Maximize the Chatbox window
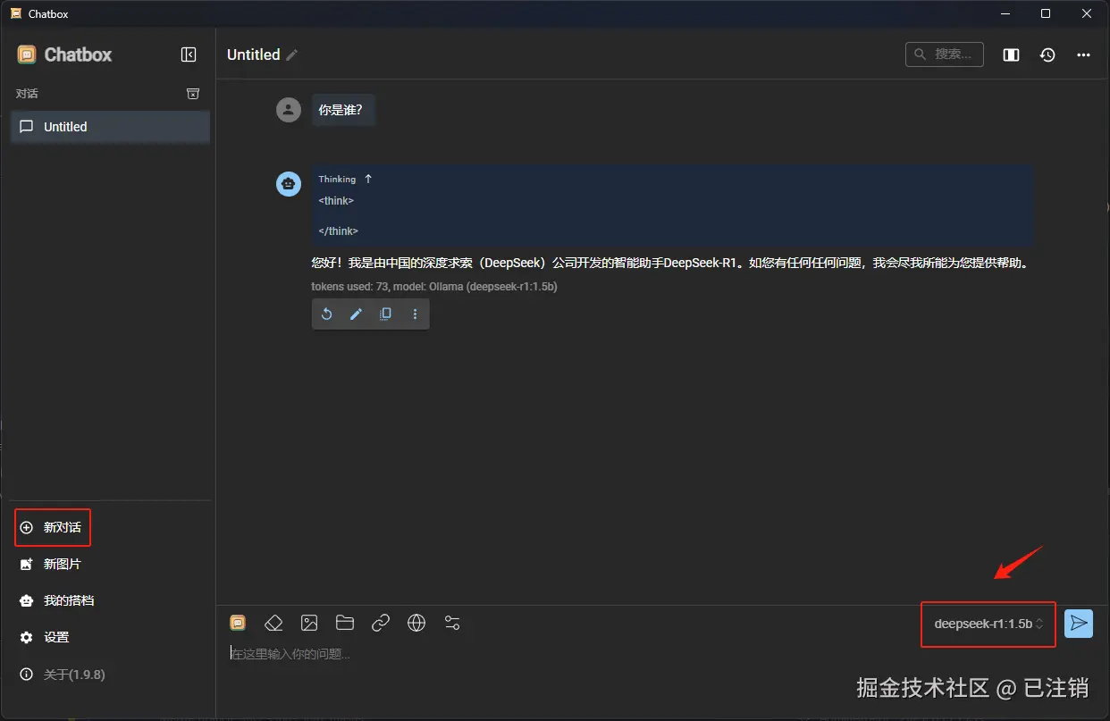 [1046, 13]
